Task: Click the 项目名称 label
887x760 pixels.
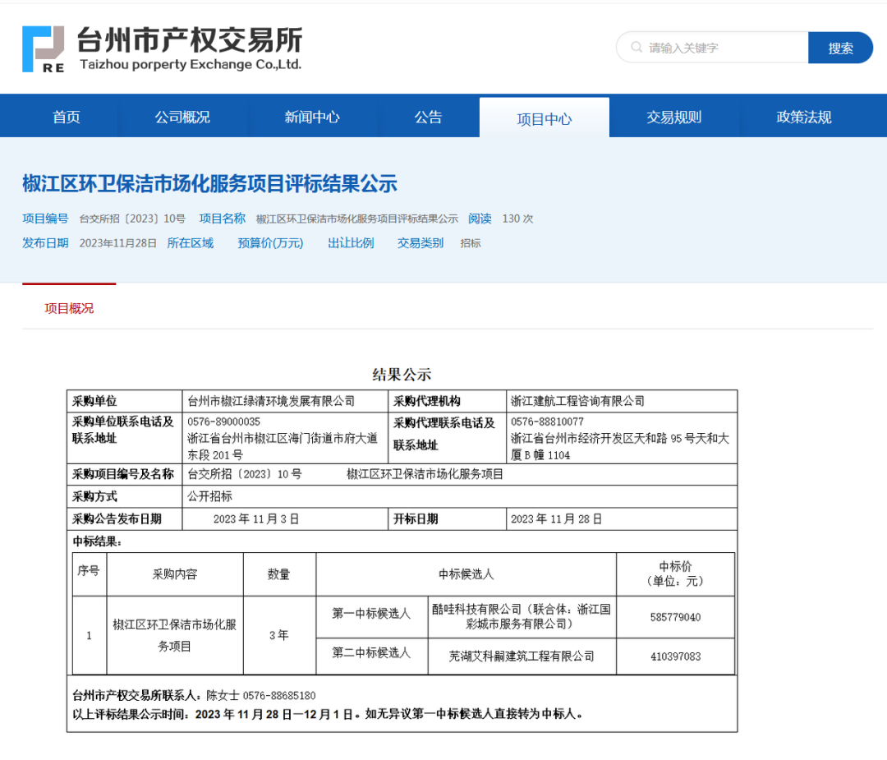Action: click(x=223, y=219)
